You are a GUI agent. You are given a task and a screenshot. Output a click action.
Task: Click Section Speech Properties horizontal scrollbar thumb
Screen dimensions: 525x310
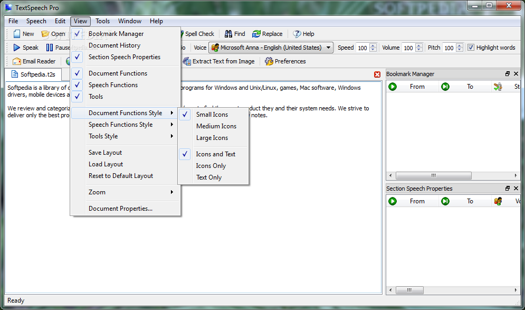click(409, 290)
